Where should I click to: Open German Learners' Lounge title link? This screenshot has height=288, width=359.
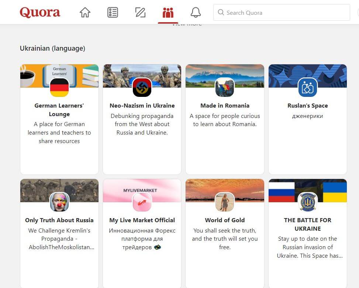pos(59,110)
